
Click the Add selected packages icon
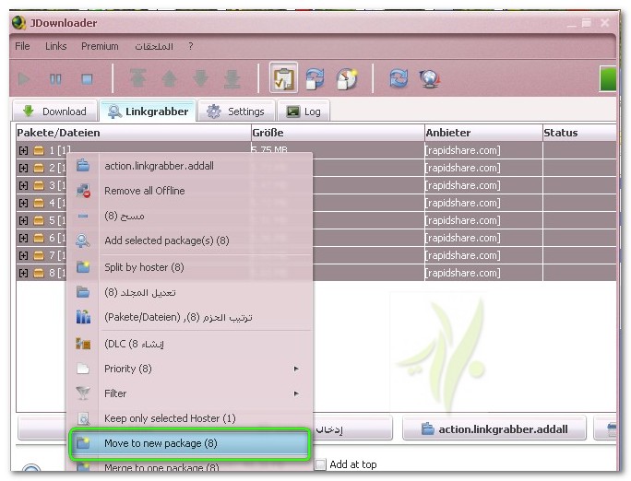(83, 240)
